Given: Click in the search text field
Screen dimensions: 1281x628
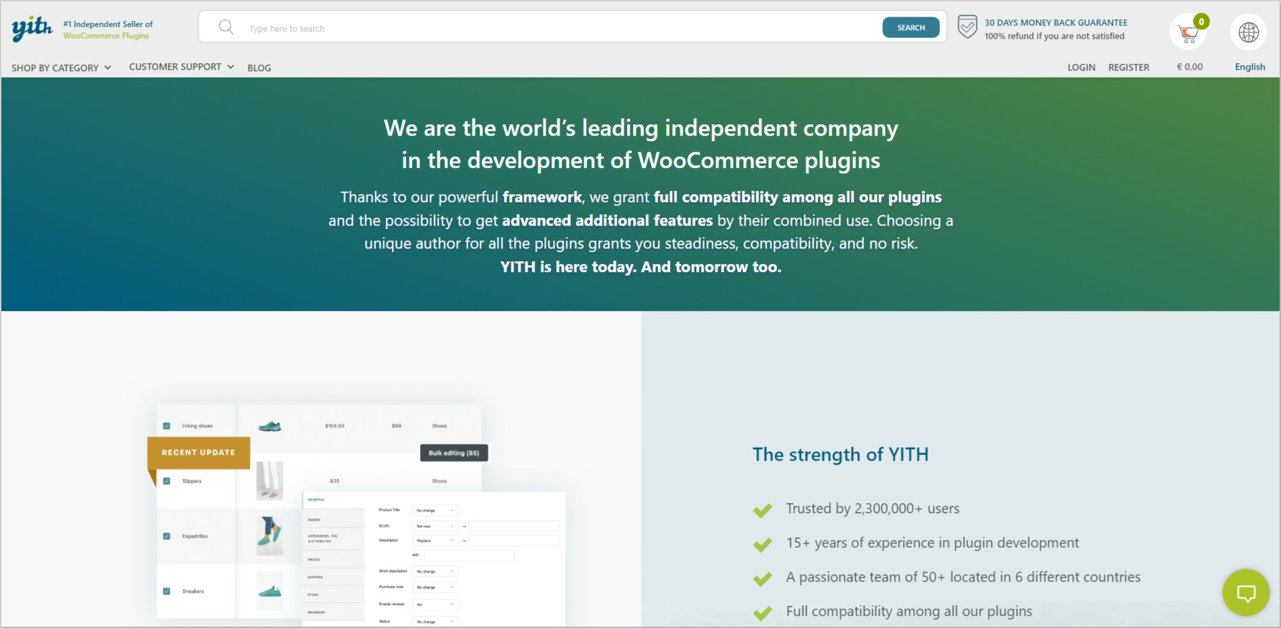Looking at the screenshot, I should [x=561, y=28].
